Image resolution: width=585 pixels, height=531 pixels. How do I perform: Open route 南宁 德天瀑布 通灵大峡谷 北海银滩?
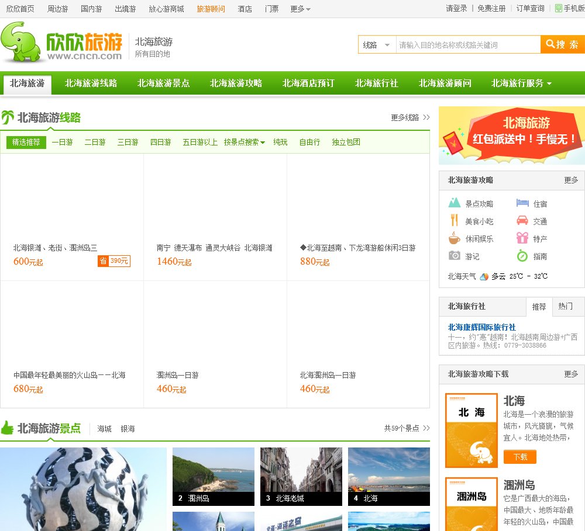[215, 248]
